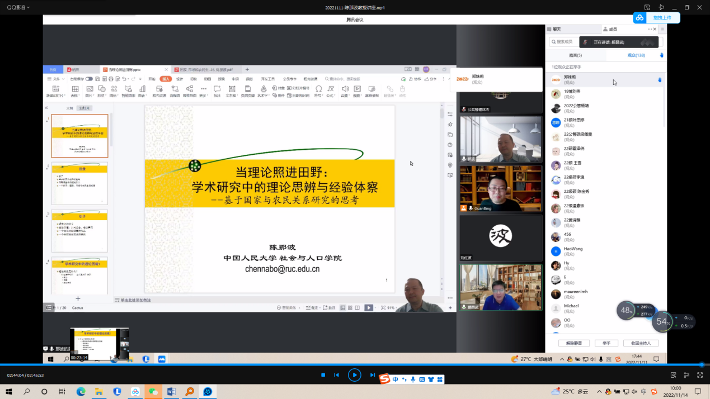Skip to the previous video

click(x=337, y=375)
